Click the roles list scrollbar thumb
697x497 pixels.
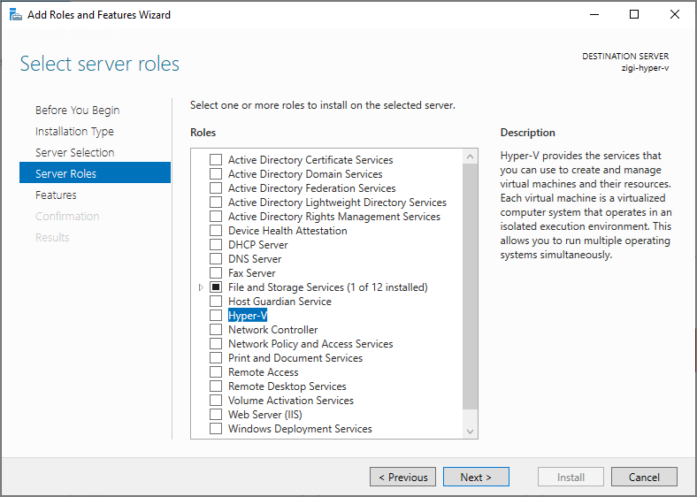470,287
